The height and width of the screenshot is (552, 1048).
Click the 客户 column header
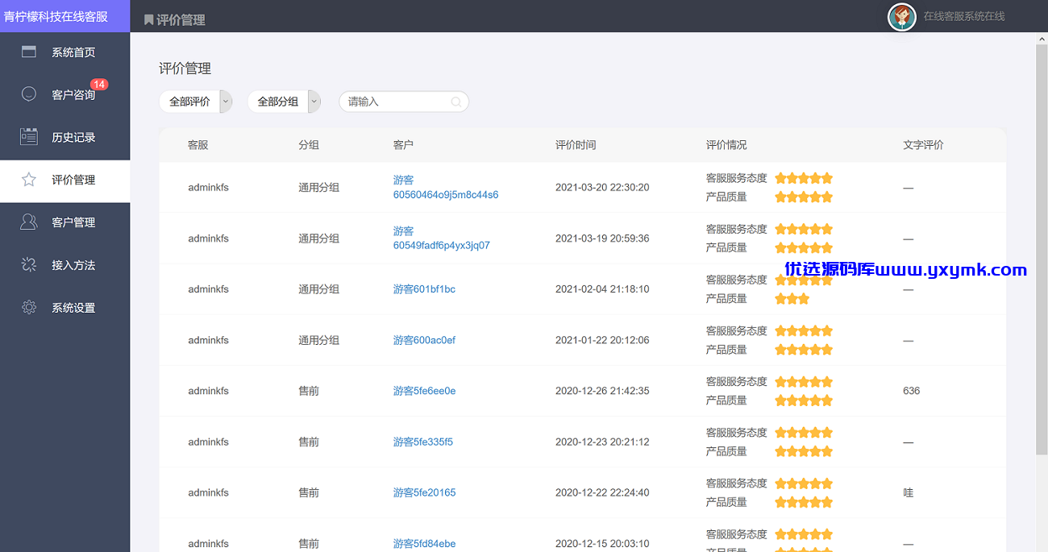(403, 145)
